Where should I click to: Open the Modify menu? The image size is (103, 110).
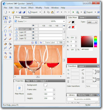point(39,8)
